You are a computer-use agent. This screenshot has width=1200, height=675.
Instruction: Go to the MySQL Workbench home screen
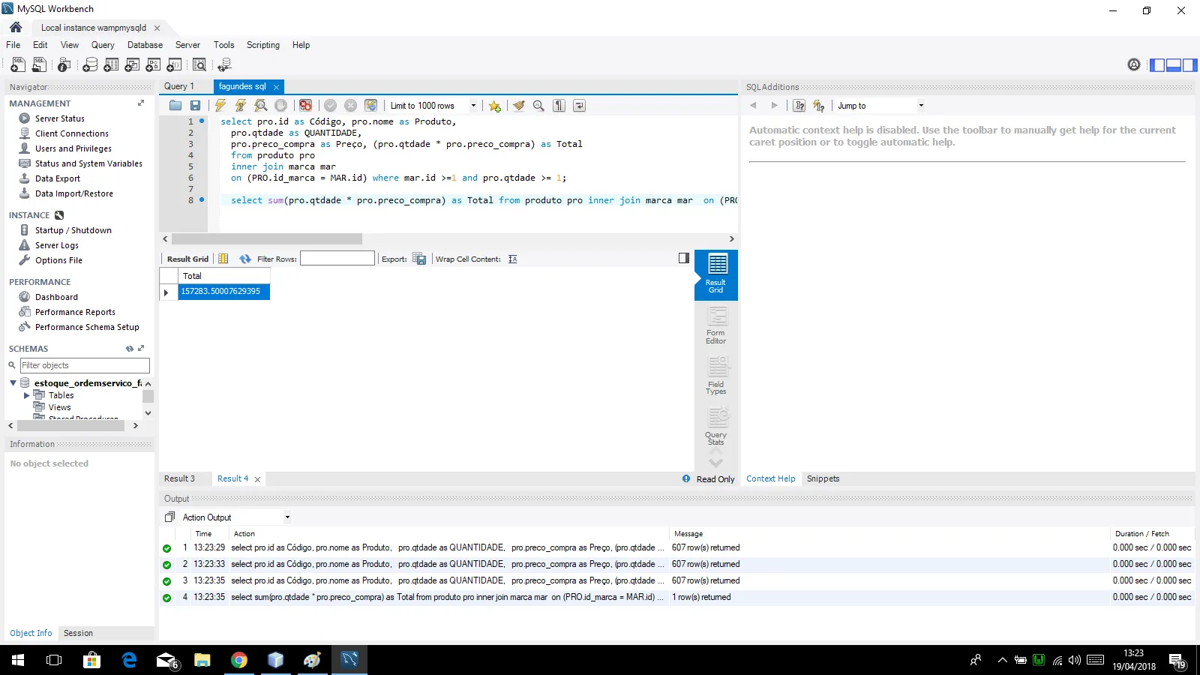point(16,27)
